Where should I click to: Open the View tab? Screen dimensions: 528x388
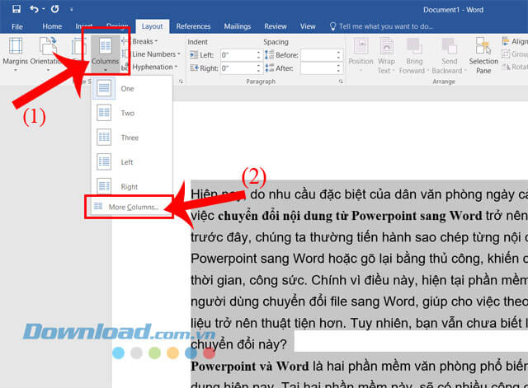pos(308,26)
